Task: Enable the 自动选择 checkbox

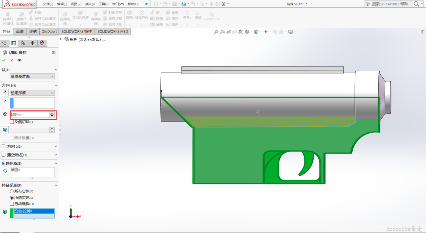Action: 12,204
